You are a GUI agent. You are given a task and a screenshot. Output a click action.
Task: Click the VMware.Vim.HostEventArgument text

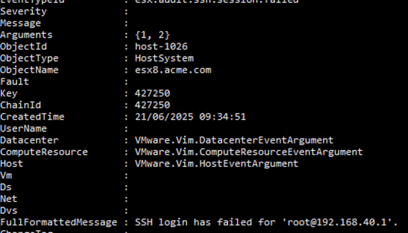(x=216, y=164)
